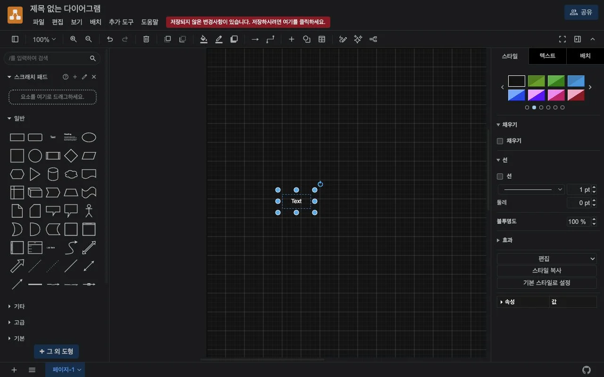Screen dimensions: 604x377
Task: Toggle the format panel icon
Action: pyautogui.click(x=578, y=40)
